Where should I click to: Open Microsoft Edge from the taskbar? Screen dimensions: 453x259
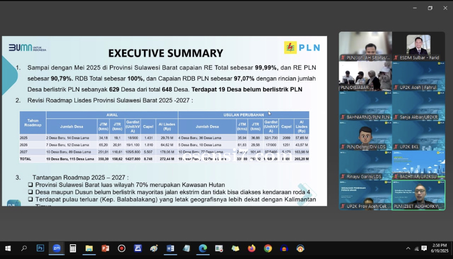point(202,248)
